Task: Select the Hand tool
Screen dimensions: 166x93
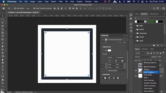Action: 3,80
